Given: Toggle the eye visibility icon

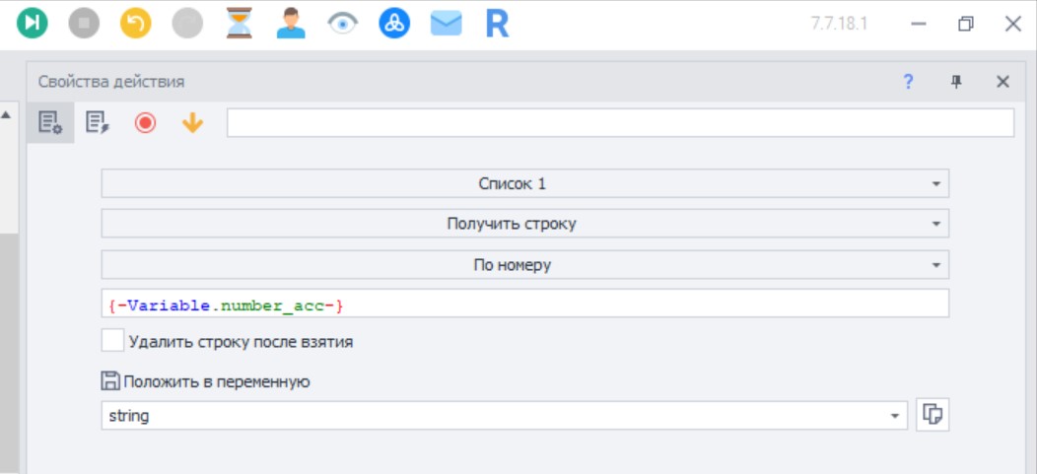Looking at the screenshot, I should pos(343,24).
